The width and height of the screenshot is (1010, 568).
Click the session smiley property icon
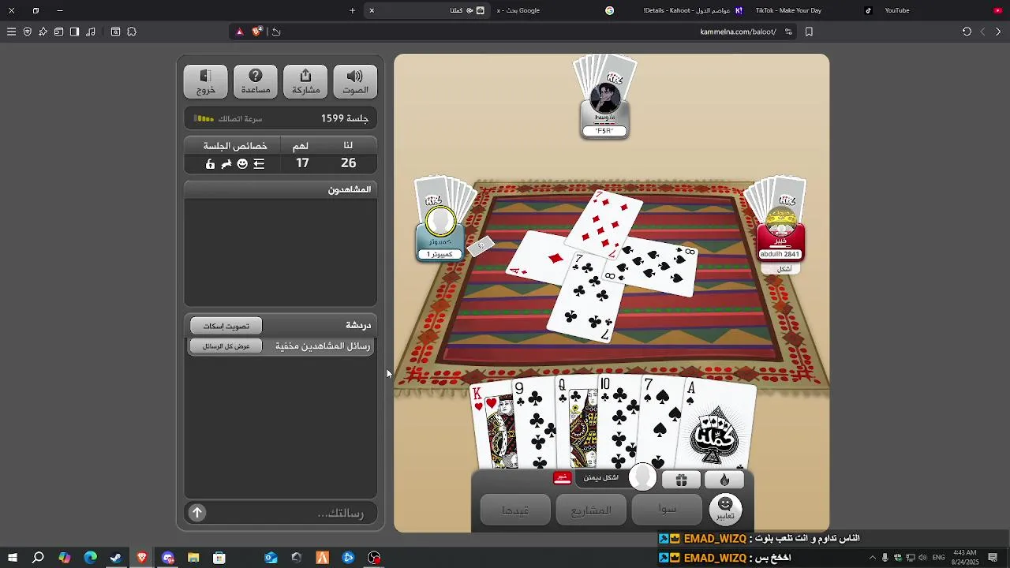(x=242, y=164)
